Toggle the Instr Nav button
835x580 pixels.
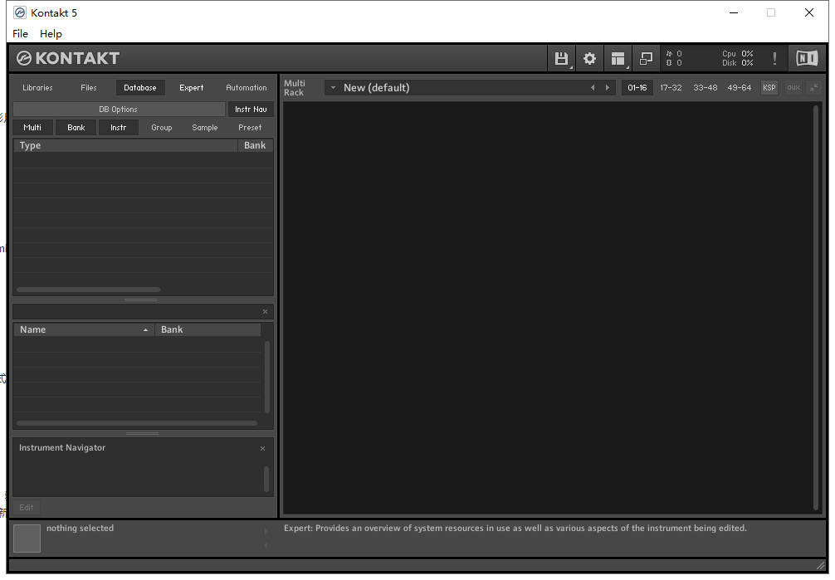(x=251, y=110)
